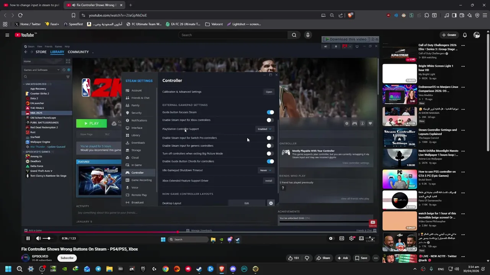Enter fullscreen on the YouTube player
The image size is (490, 275).
[x=371, y=238]
